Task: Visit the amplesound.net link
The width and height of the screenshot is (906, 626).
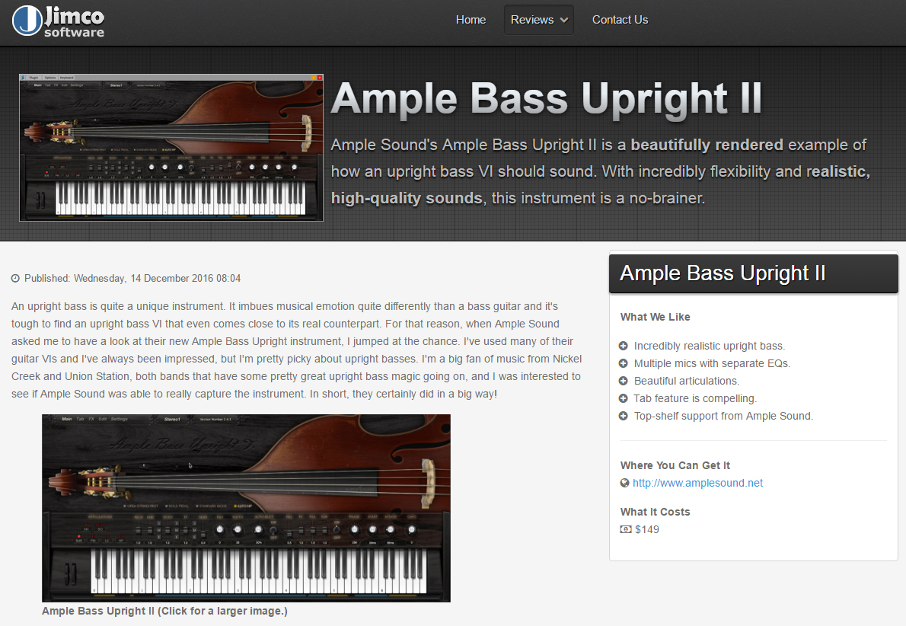Action: [697, 483]
